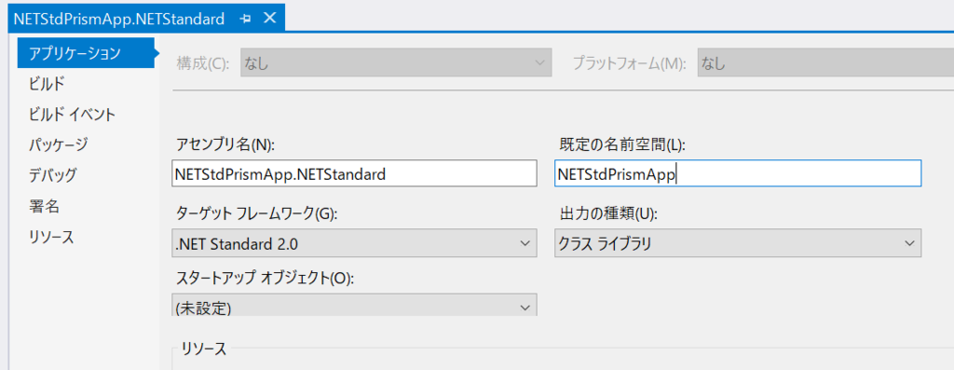Open the スタートアップ オブジェクト dropdown
Screen dimensions: 954x370
pos(355,306)
